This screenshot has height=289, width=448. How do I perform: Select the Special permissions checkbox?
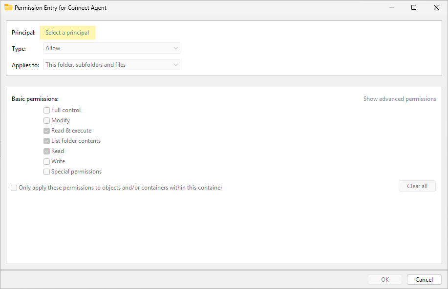click(x=47, y=172)
